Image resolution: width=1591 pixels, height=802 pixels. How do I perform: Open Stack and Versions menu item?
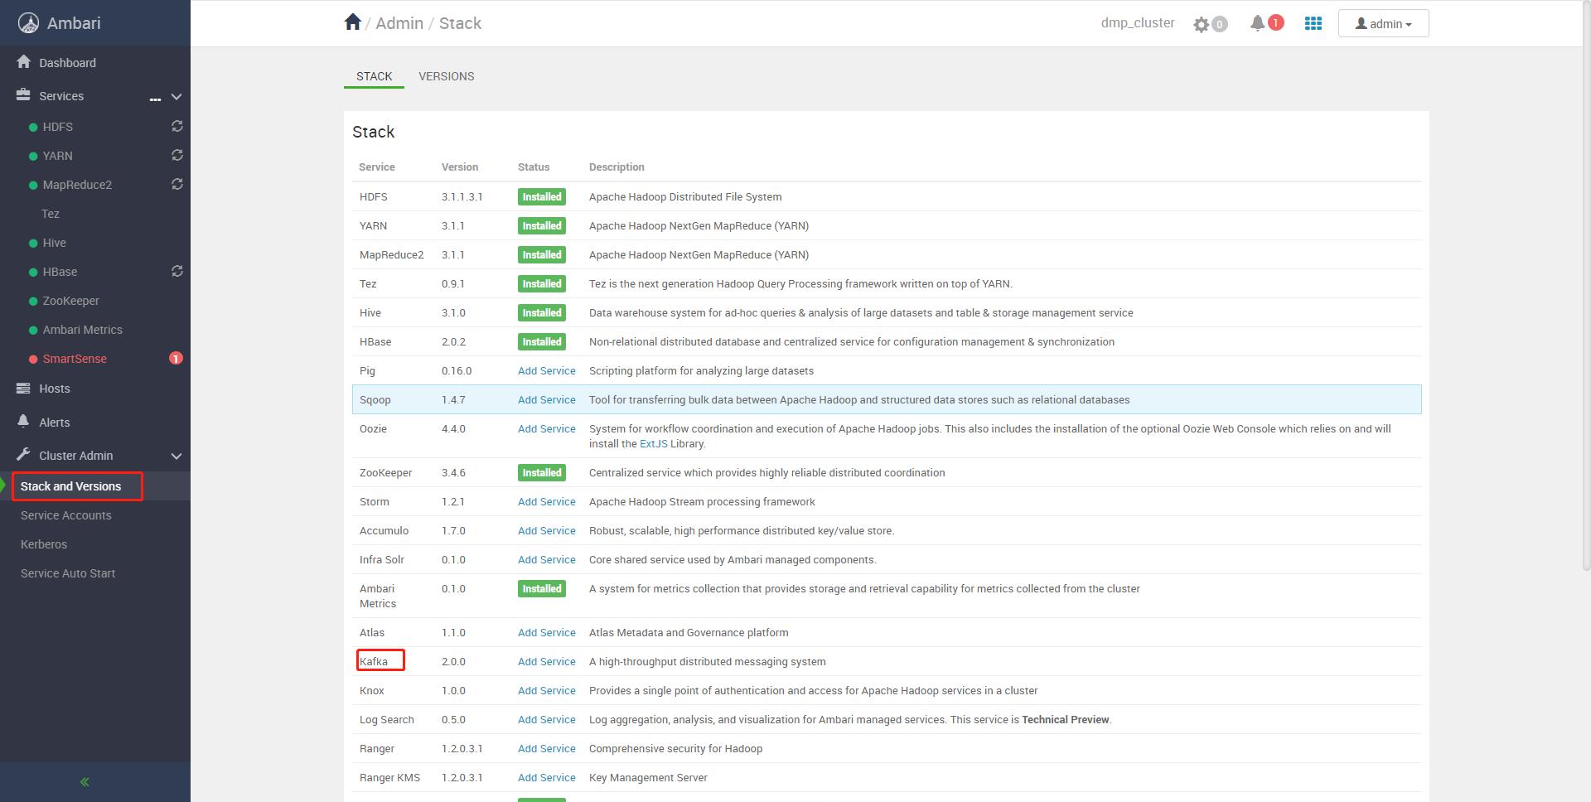(x=70, y=486)
